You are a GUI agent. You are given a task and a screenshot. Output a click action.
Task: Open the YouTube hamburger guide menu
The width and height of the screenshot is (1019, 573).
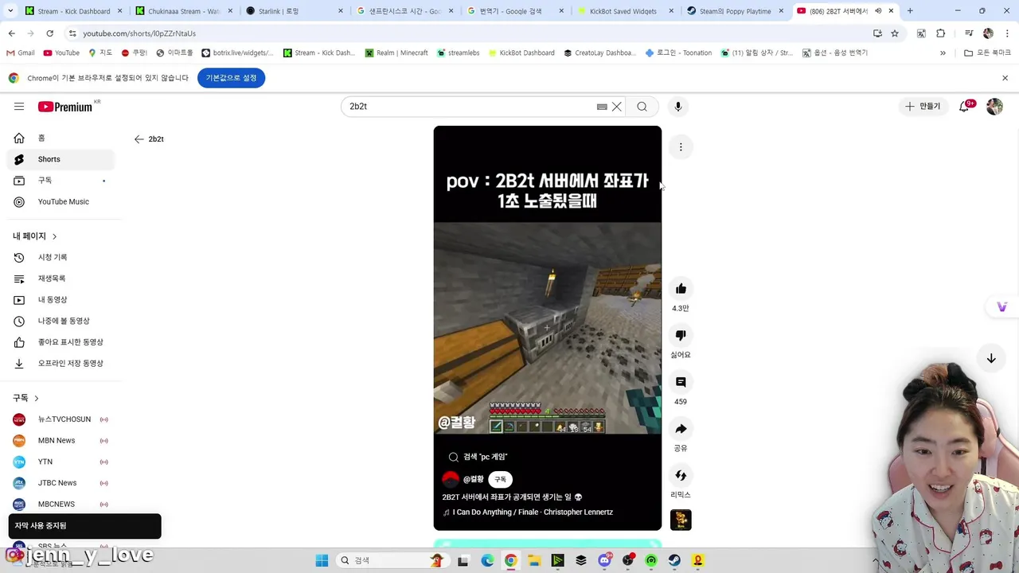[x=19, y=107]
